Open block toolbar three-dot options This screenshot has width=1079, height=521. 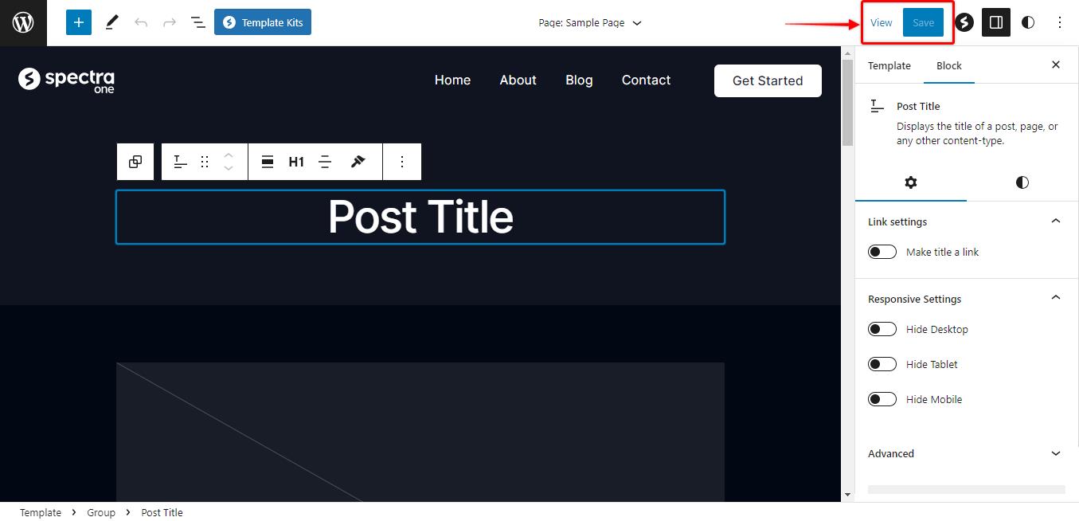click(x=402, y=162)
